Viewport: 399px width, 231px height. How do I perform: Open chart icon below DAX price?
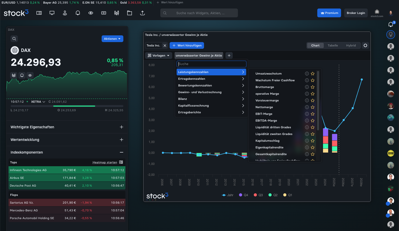pyautogui.click(x=14, y=75)
